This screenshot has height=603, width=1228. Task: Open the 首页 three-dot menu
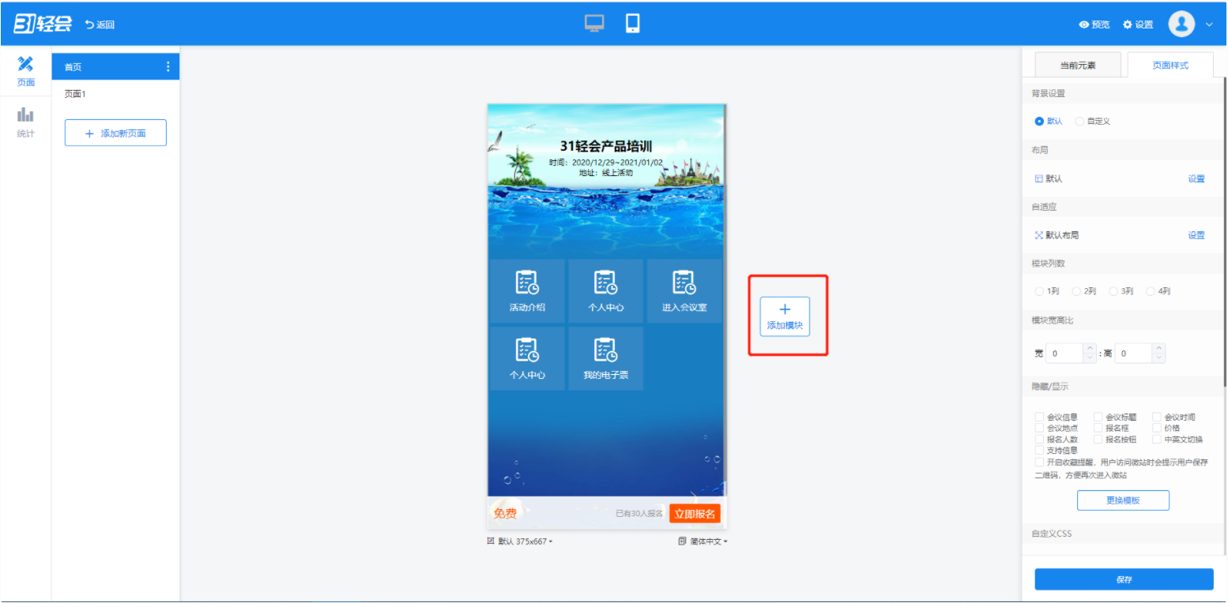[x=168, y=67]
